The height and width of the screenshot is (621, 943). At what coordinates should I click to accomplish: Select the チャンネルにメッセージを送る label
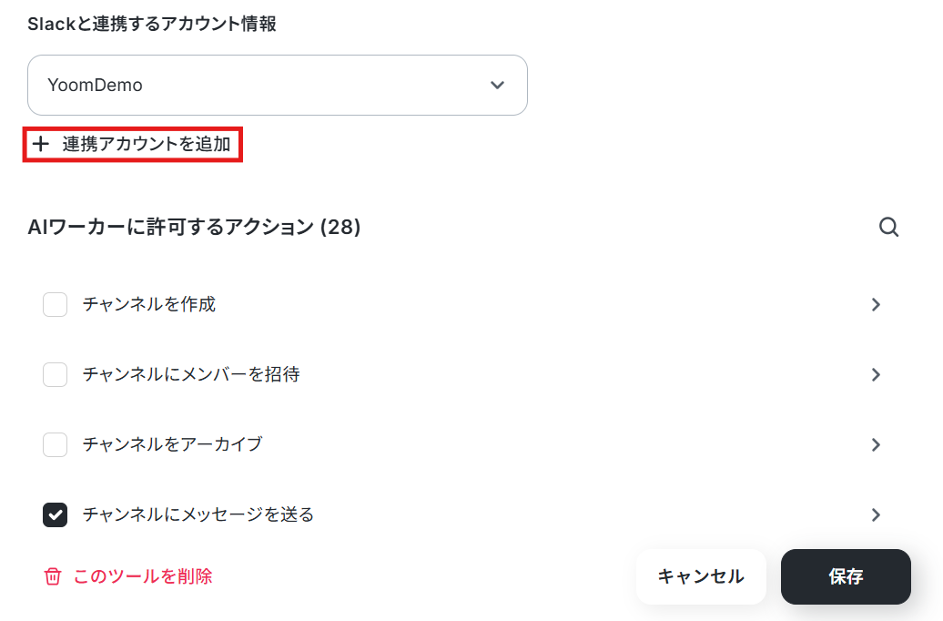(198, 515)
